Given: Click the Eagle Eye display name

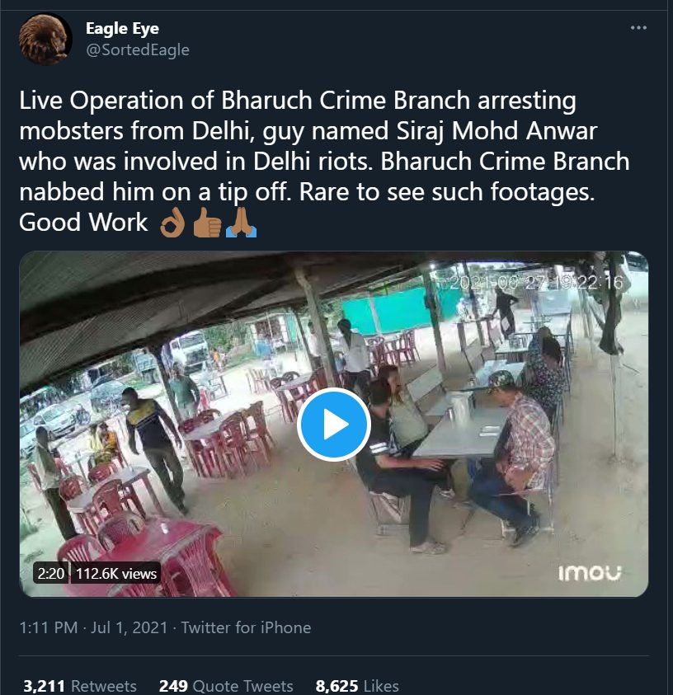Looking at the screenshot, I should pos(122,28).
